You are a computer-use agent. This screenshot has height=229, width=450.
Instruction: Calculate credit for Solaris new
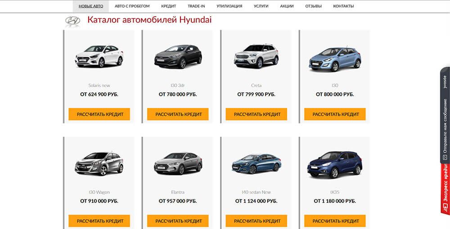99,114
